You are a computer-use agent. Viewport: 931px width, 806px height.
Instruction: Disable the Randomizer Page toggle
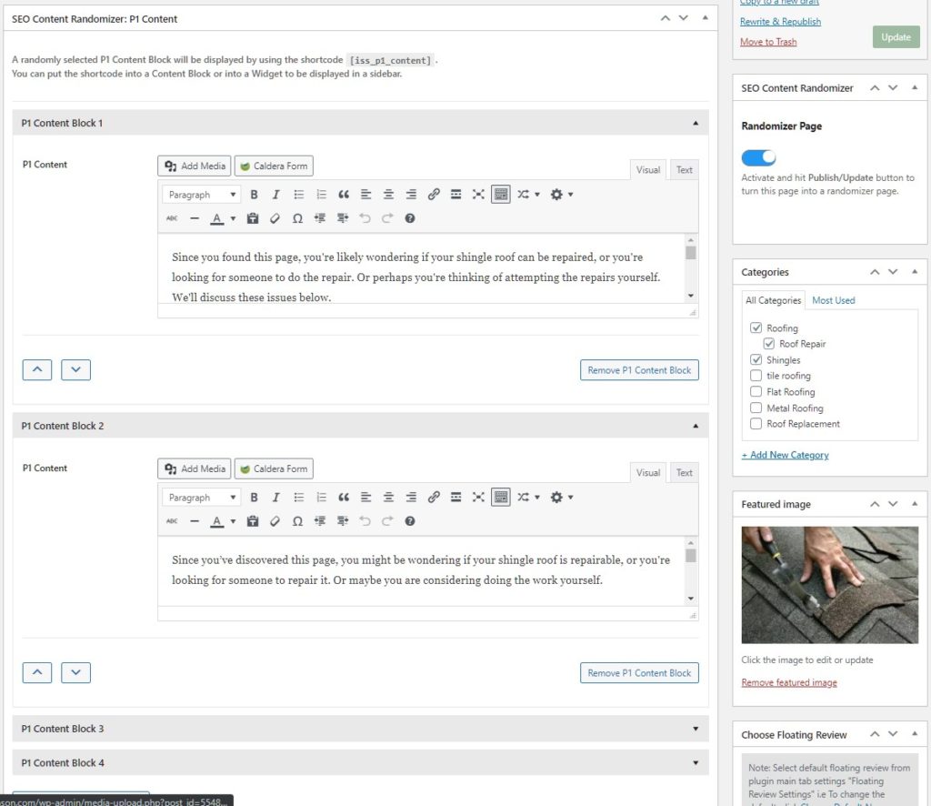pos(758,157)
